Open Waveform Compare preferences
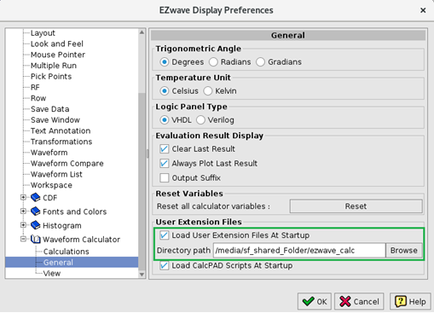 tap(67, 164)
